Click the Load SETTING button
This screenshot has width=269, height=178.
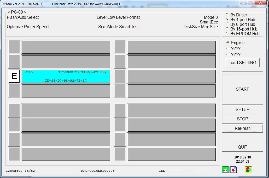point(242,63)
